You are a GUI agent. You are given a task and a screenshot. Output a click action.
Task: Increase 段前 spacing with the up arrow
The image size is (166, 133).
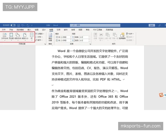tap(89, 37)
